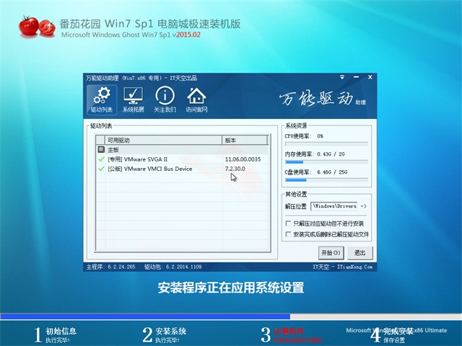Click the 主程序: 6.2.24.265 status text
This screenshot has width=462, height=346.
pos(110,267)
